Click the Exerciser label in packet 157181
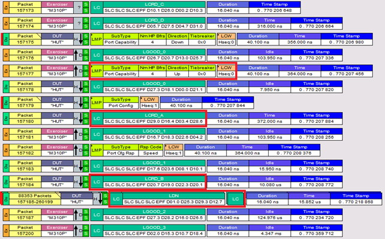Viewport: 385px width, 239px height. click(x=57, y=131)
